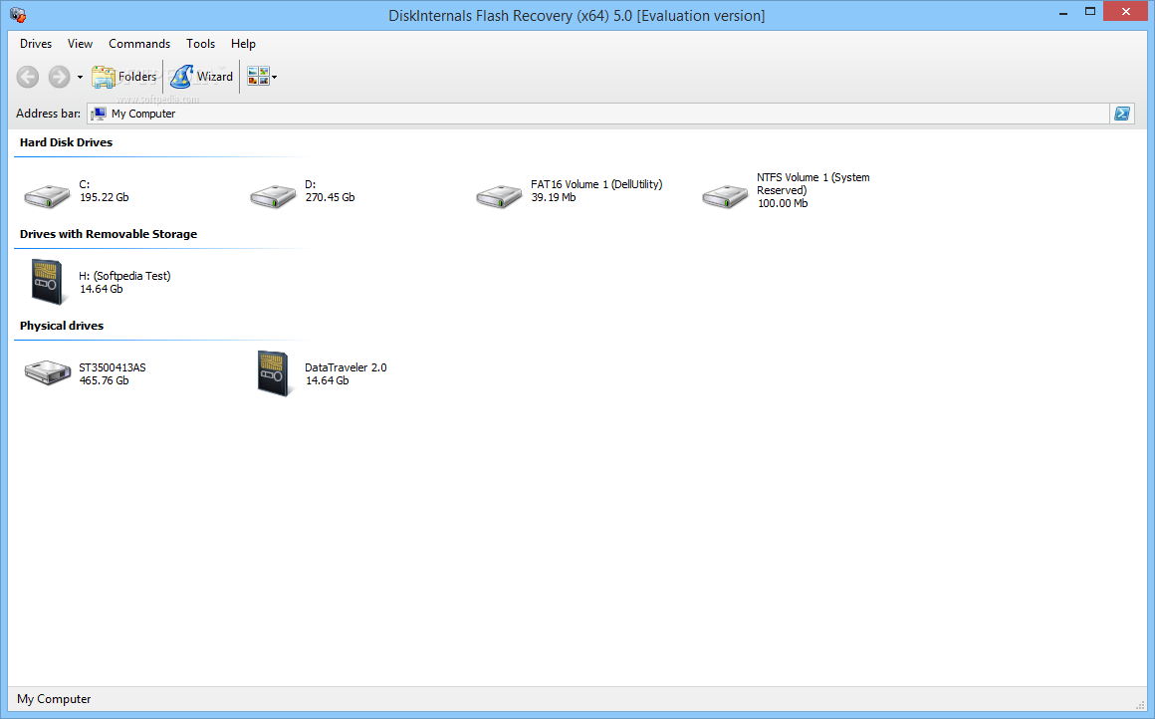Click the view mode thumbnails icon
The height and width of the screenshot is (719, 1155).
point(258,76)
